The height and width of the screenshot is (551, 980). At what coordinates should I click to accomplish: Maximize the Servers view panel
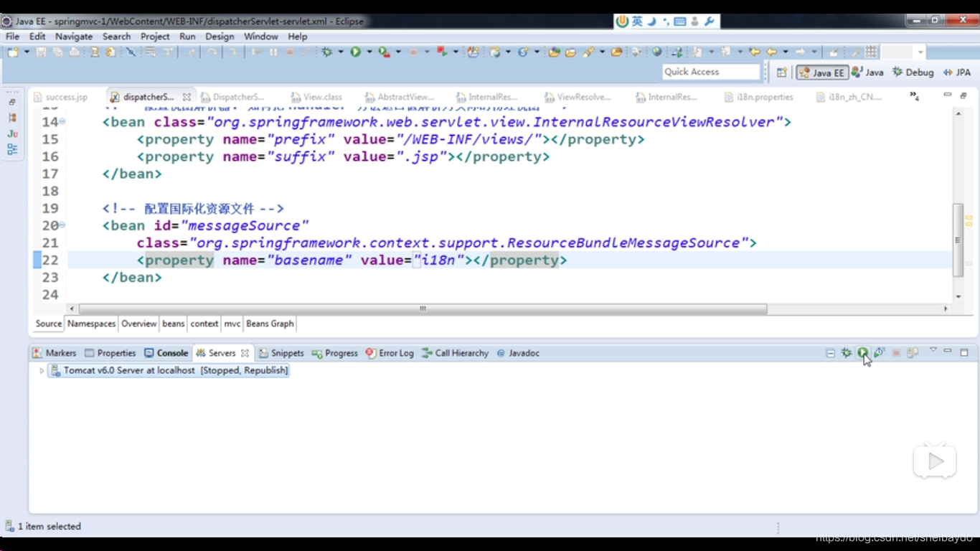coord(964,352)
